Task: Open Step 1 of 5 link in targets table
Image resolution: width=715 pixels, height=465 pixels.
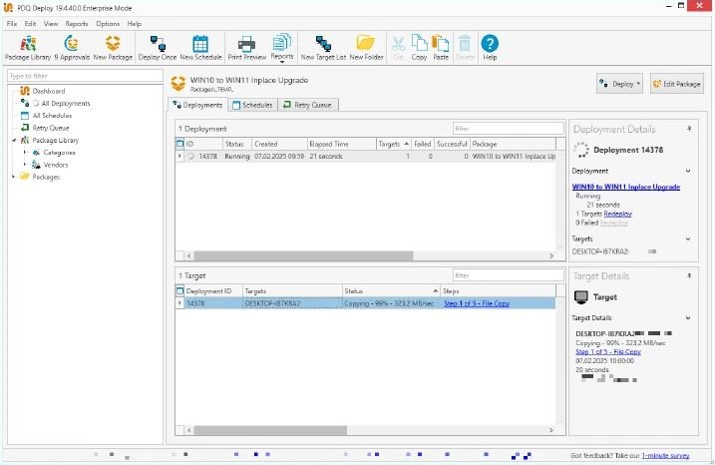Action: tap(477, 303)
